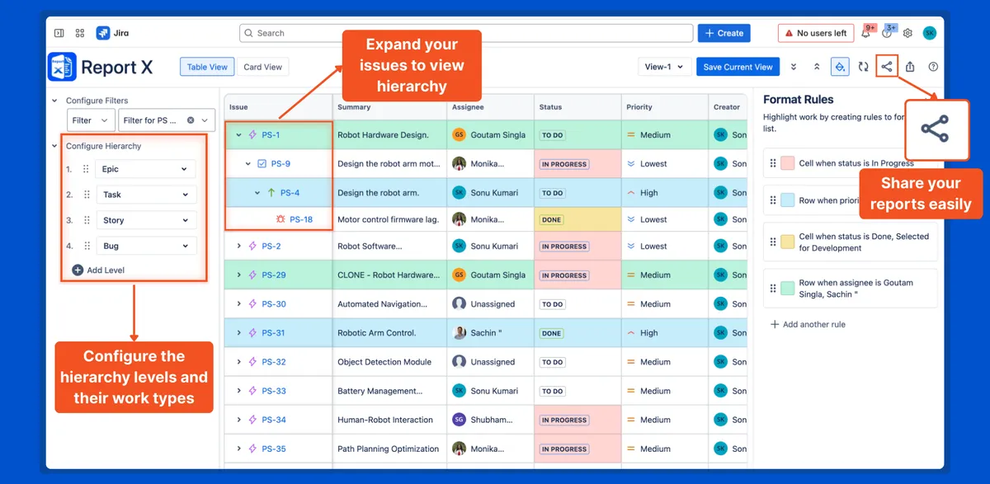Viewport: 990px width, 484px height.
Task: Click Add Level in hierarchy
Action: (x=99, y=270)
